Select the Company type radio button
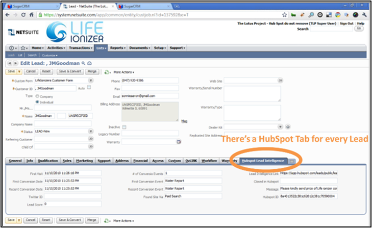 coord(37,95)
